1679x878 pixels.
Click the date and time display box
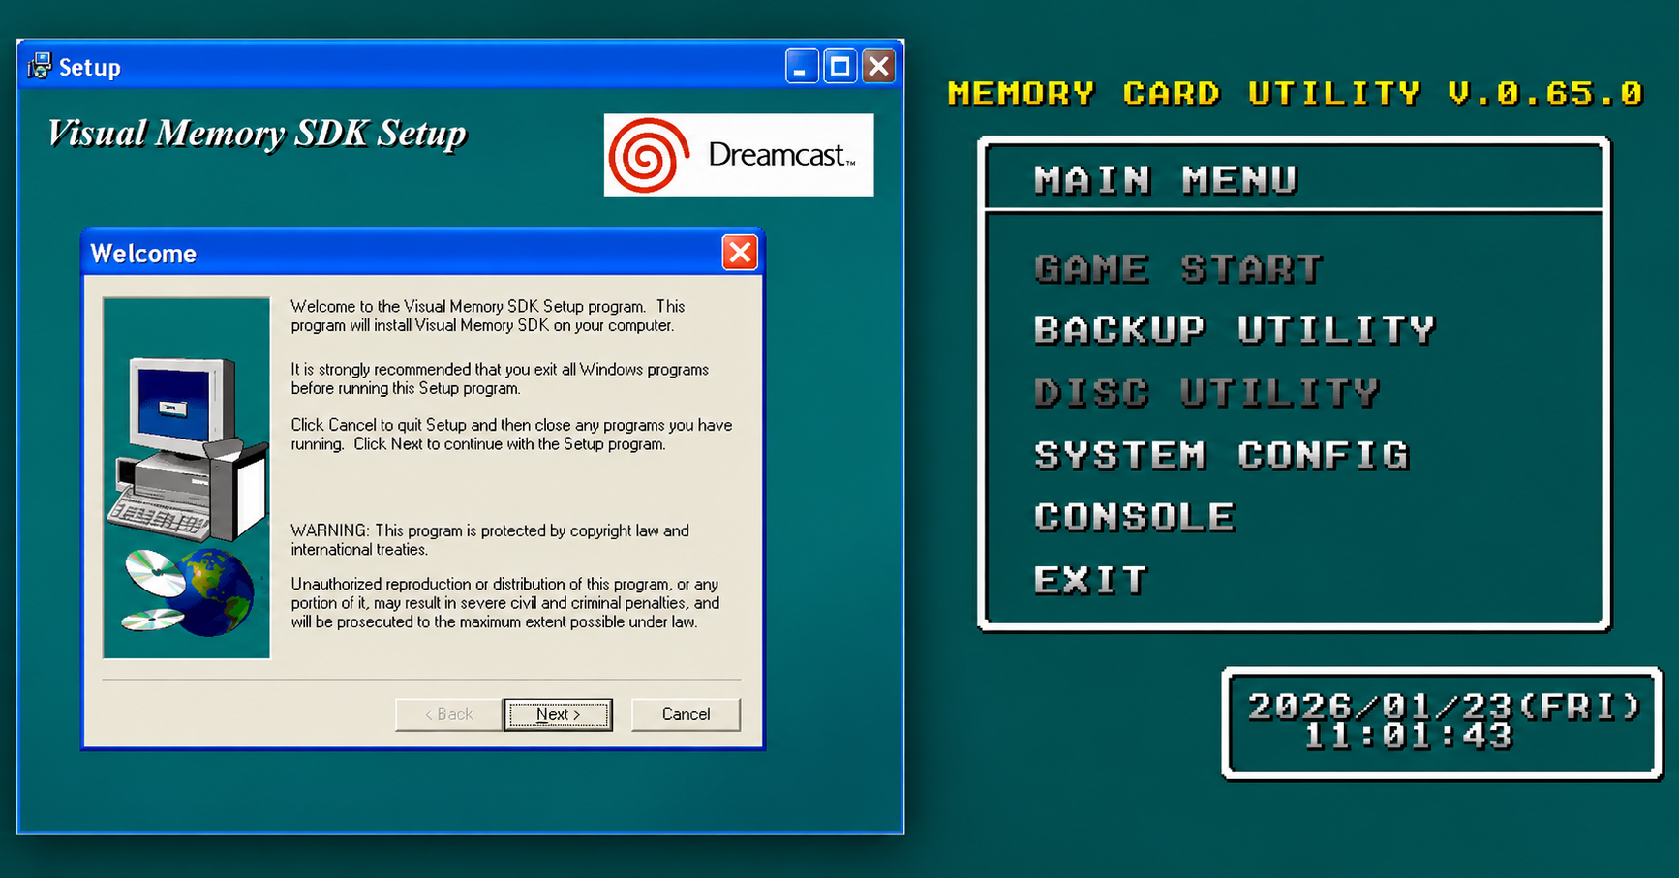[x=1443, y=723]
